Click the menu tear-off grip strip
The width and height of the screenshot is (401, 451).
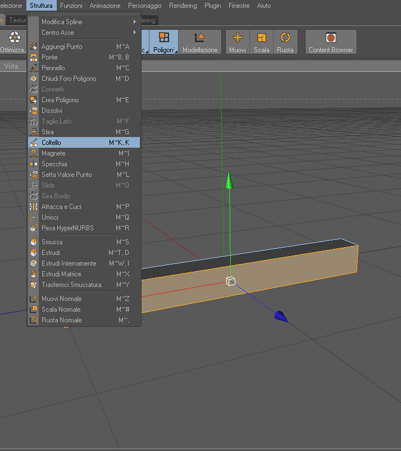84,13
